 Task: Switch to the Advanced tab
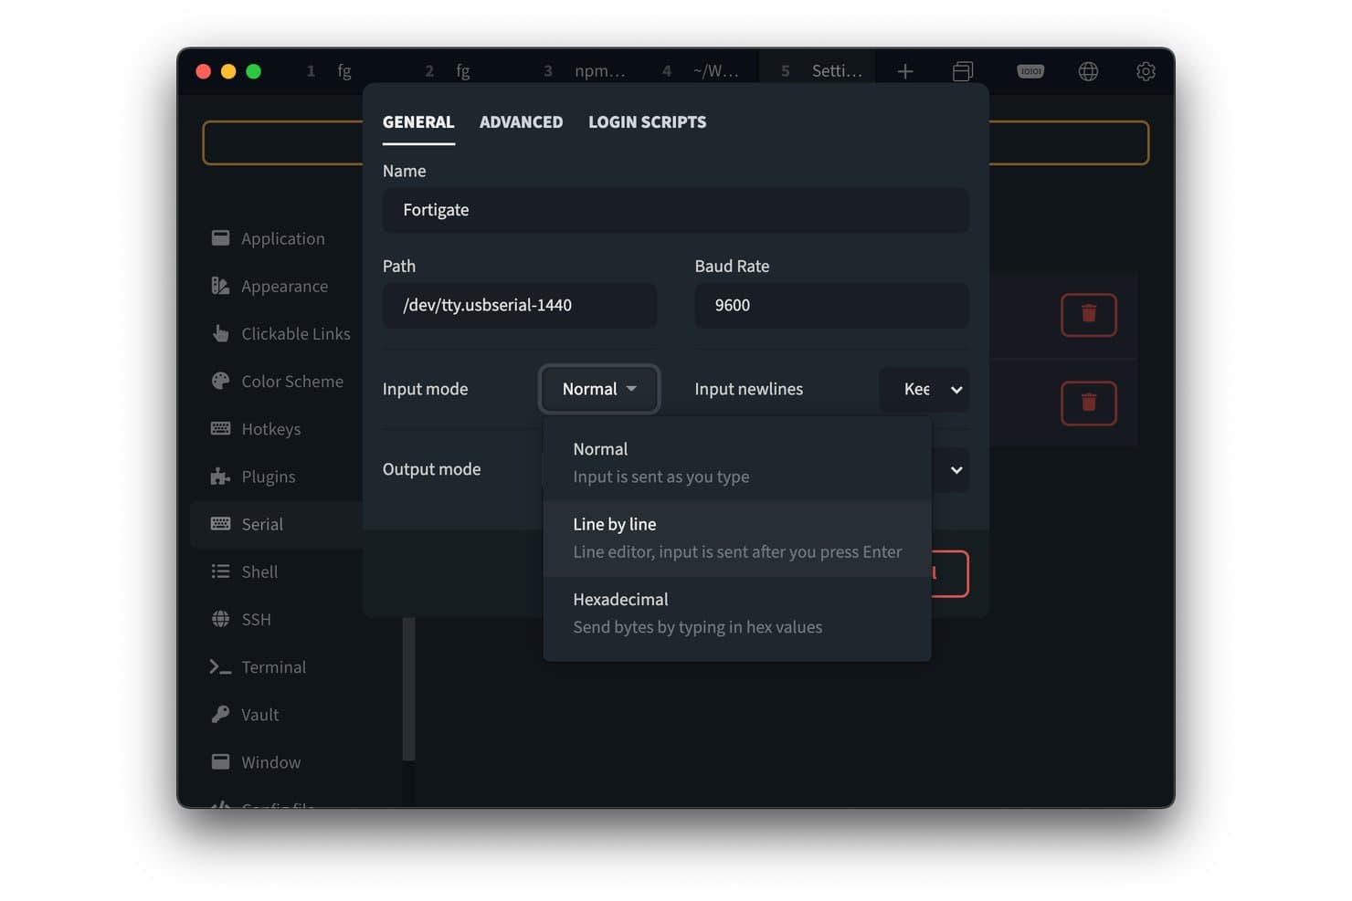coord(521,122)
